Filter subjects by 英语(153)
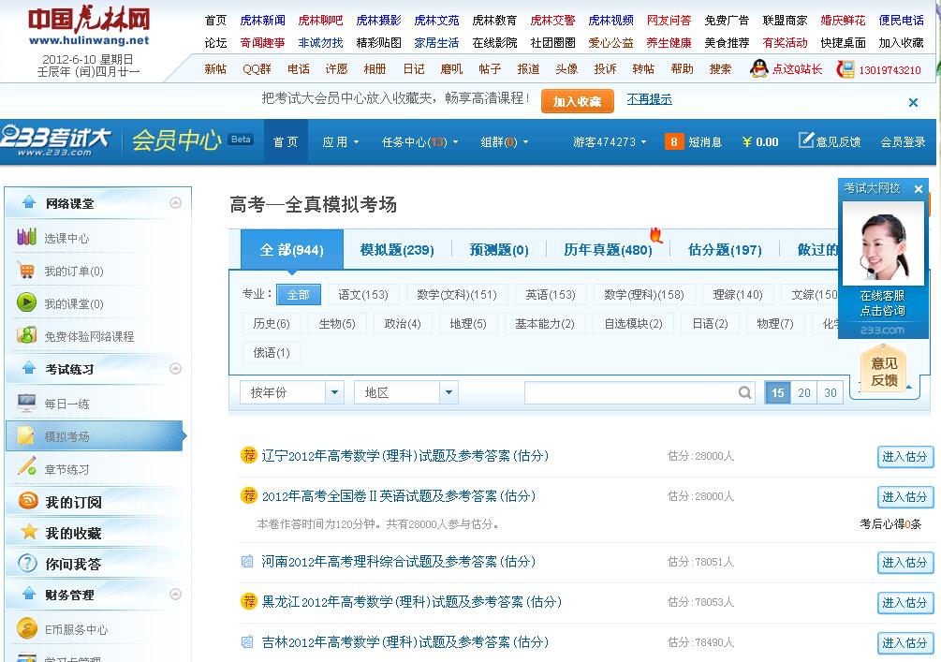941x662 pixels. (x=549, y=294)
